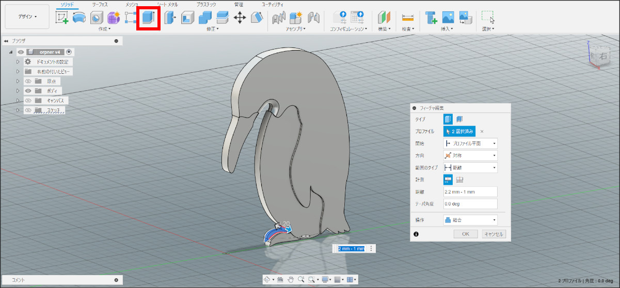Click the Measure tool under 検査
The height and width of the screenshot is (288, 620).
point(408,18)
